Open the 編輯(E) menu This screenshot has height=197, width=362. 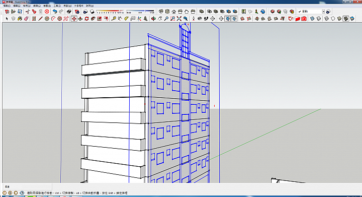[x=17, y=6]
